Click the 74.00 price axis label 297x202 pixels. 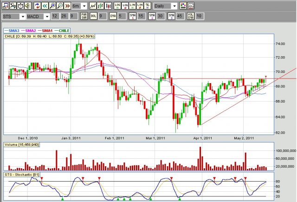click(x=280, y=44)
